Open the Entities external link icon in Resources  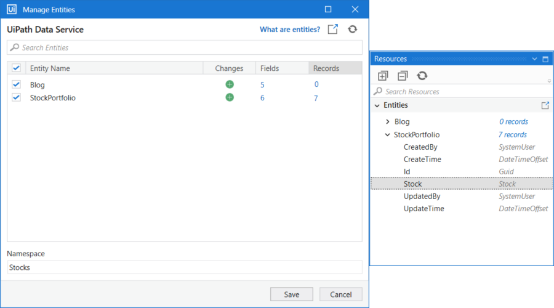545,105
